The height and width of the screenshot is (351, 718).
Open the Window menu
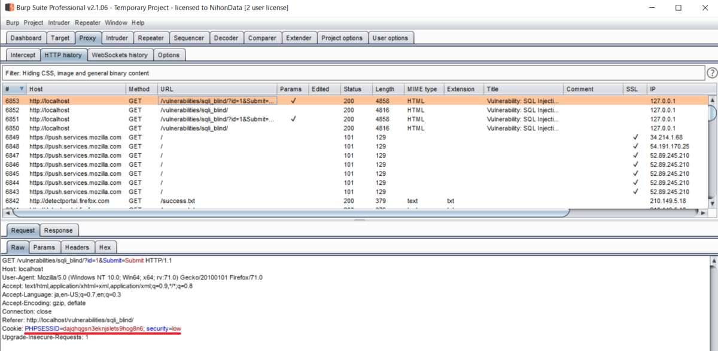pyautogui.click(x=116, y=23)
